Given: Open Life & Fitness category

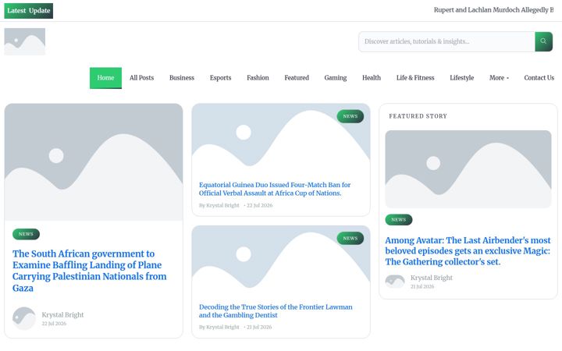Looking at the screenshot, I should coord(415,78).
